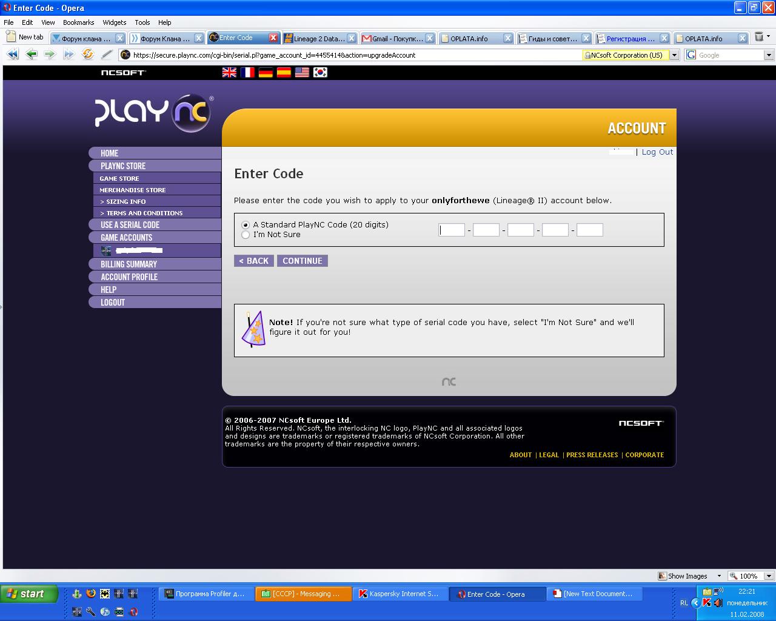Screen dimensions: 776x621
Task: Click the green Forward arrow icon
Action: (50, 55)
